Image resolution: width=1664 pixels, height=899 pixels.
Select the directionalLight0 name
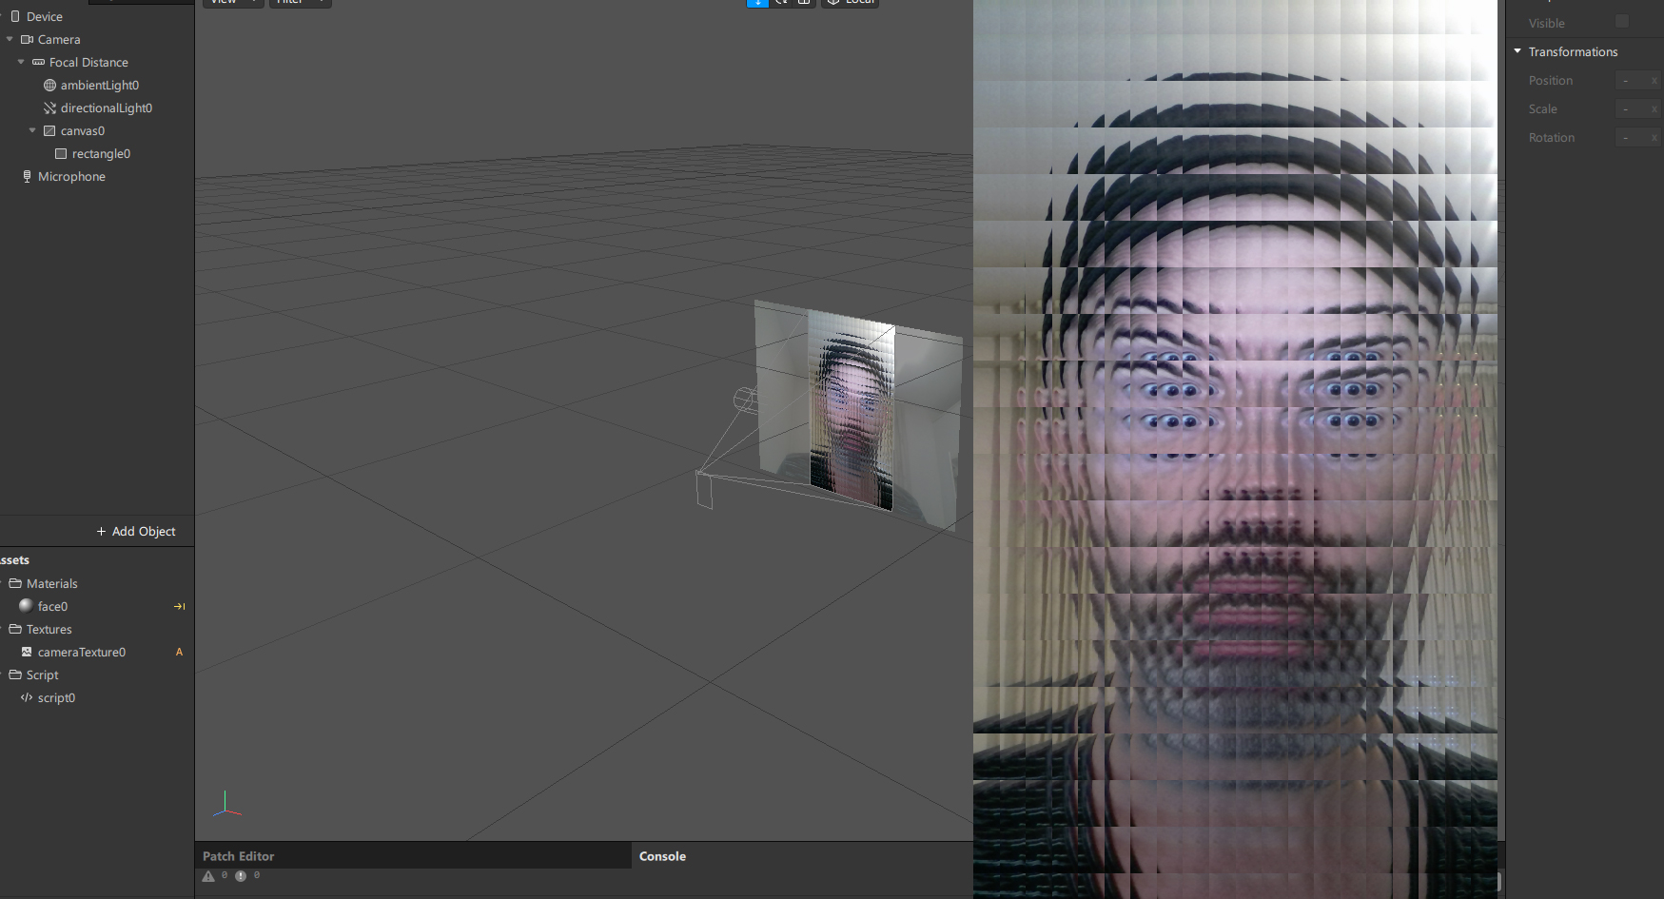point(107,107)
